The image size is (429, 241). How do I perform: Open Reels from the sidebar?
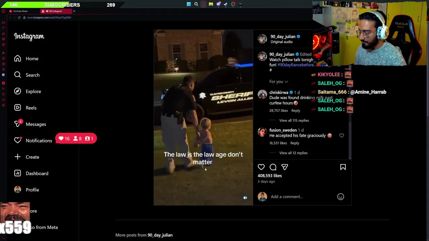25,108
